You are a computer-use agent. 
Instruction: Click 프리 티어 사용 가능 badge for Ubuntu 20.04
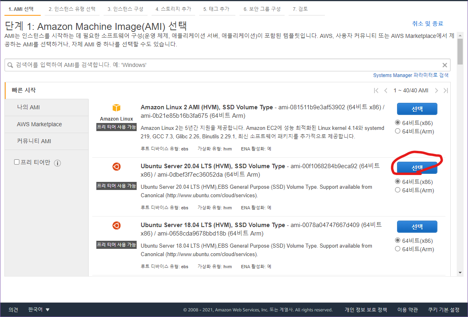click(x=116, y=186)
